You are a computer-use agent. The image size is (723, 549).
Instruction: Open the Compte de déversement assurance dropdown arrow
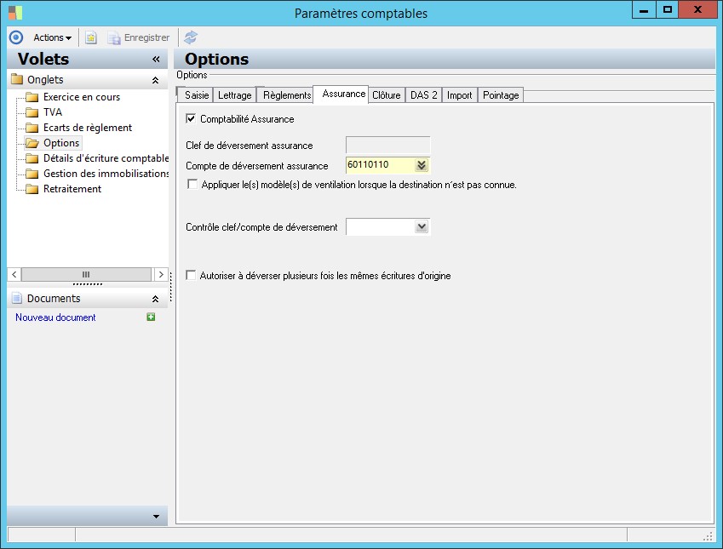click(x=422, y=165)
